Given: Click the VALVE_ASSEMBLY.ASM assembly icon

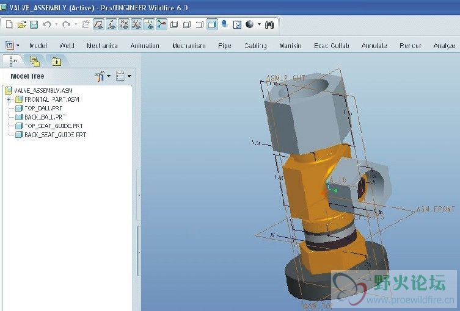Looking at the screenshot, I should [x=9, y=90].
